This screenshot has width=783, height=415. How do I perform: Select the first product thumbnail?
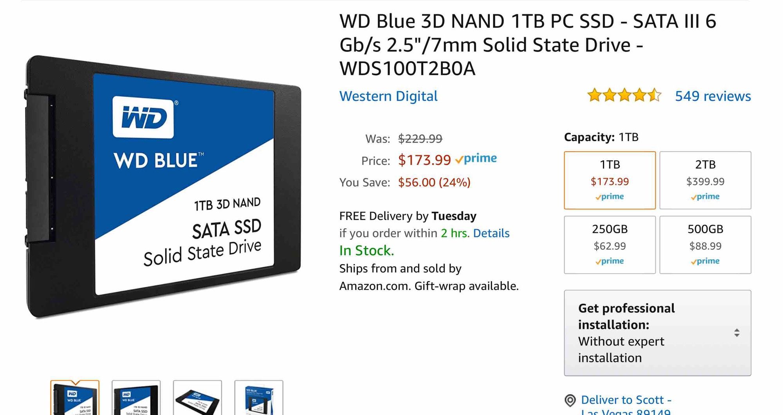(75, 397)
